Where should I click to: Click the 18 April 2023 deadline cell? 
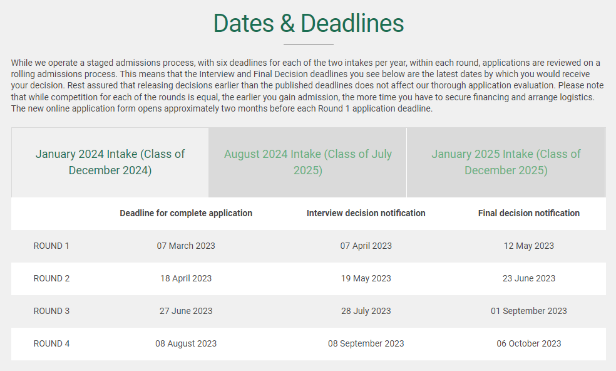[186, 278]
